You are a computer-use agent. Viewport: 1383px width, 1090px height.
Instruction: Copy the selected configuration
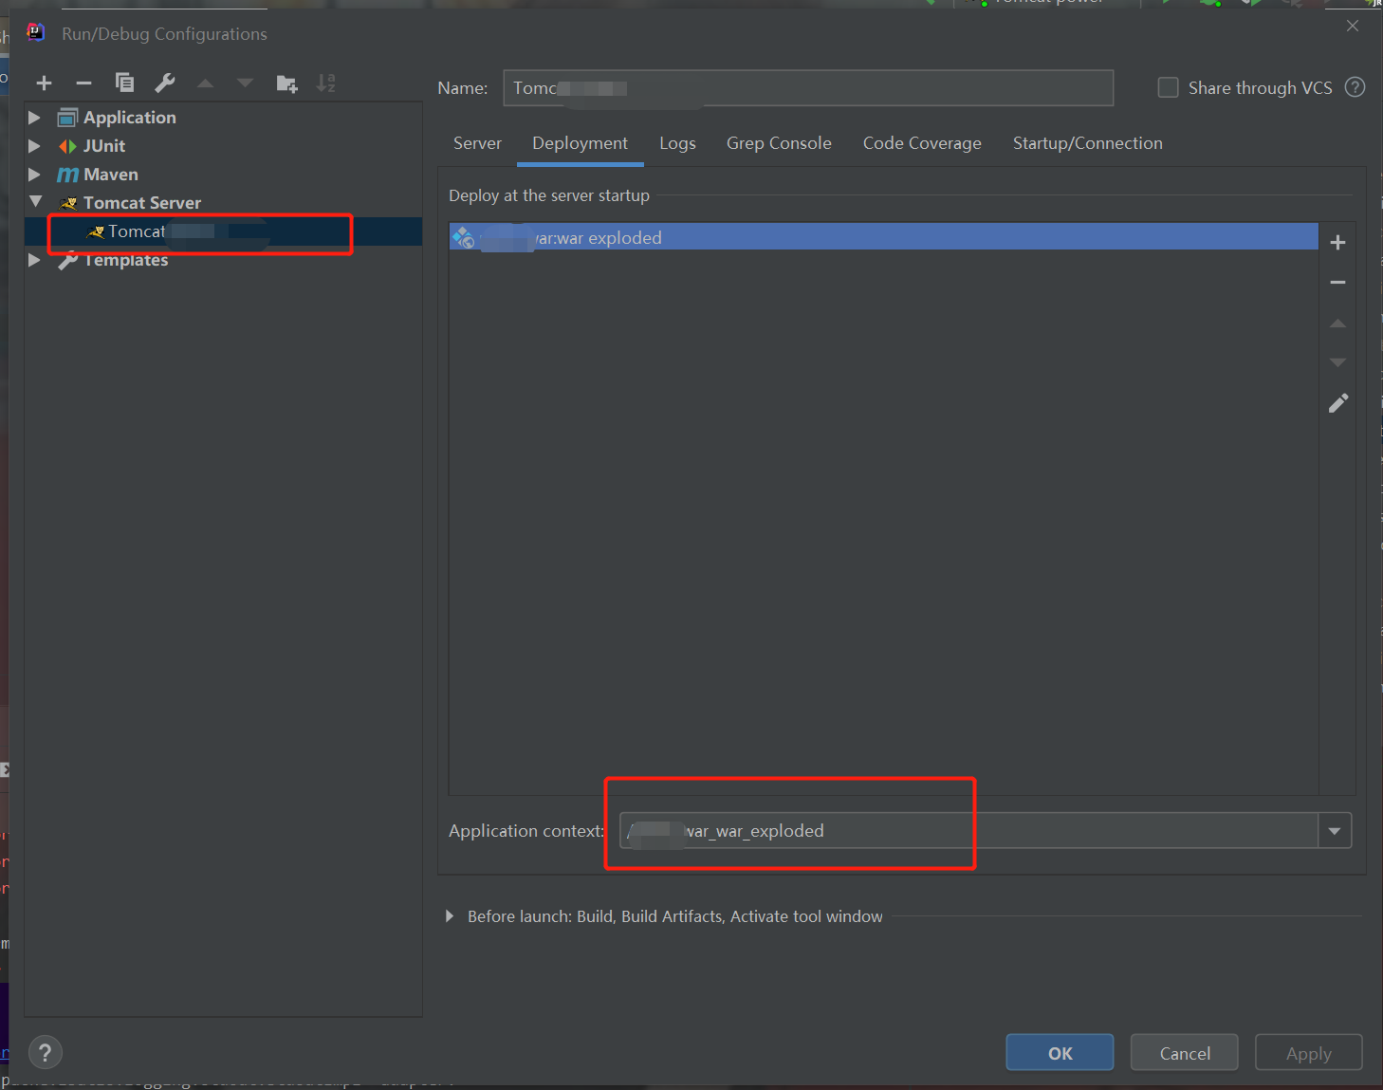(x=124, y=83)
